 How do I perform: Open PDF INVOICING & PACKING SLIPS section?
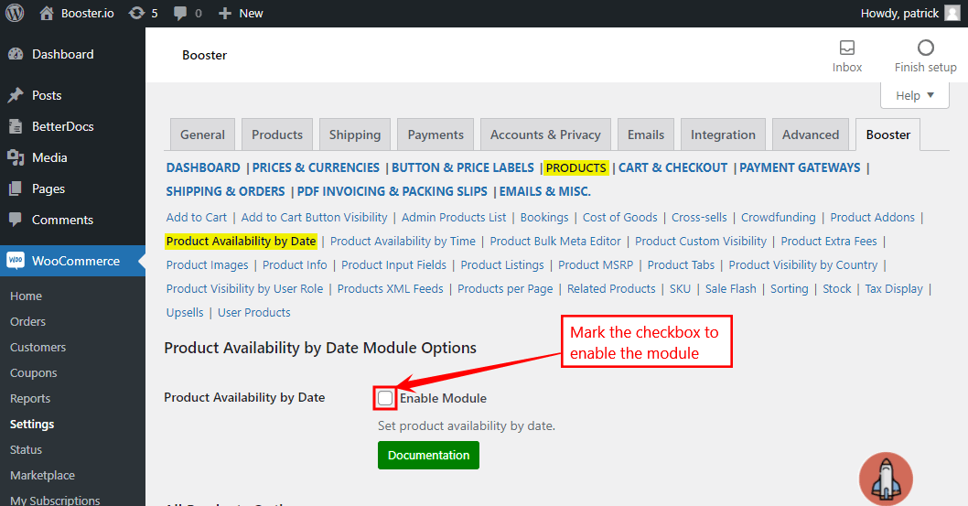click(392, 191)
